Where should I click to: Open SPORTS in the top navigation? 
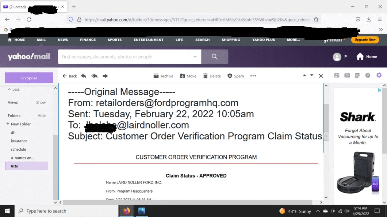[x=115, y=40]
